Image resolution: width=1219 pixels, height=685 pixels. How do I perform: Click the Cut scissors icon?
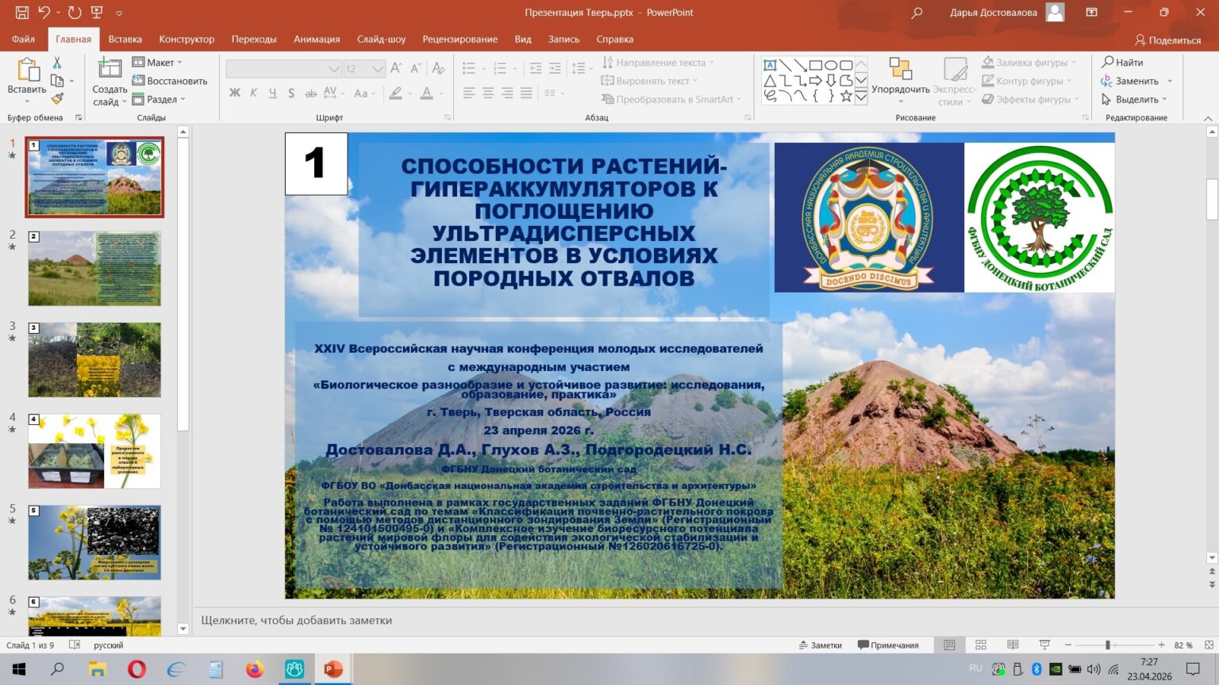tap(57, 63)
